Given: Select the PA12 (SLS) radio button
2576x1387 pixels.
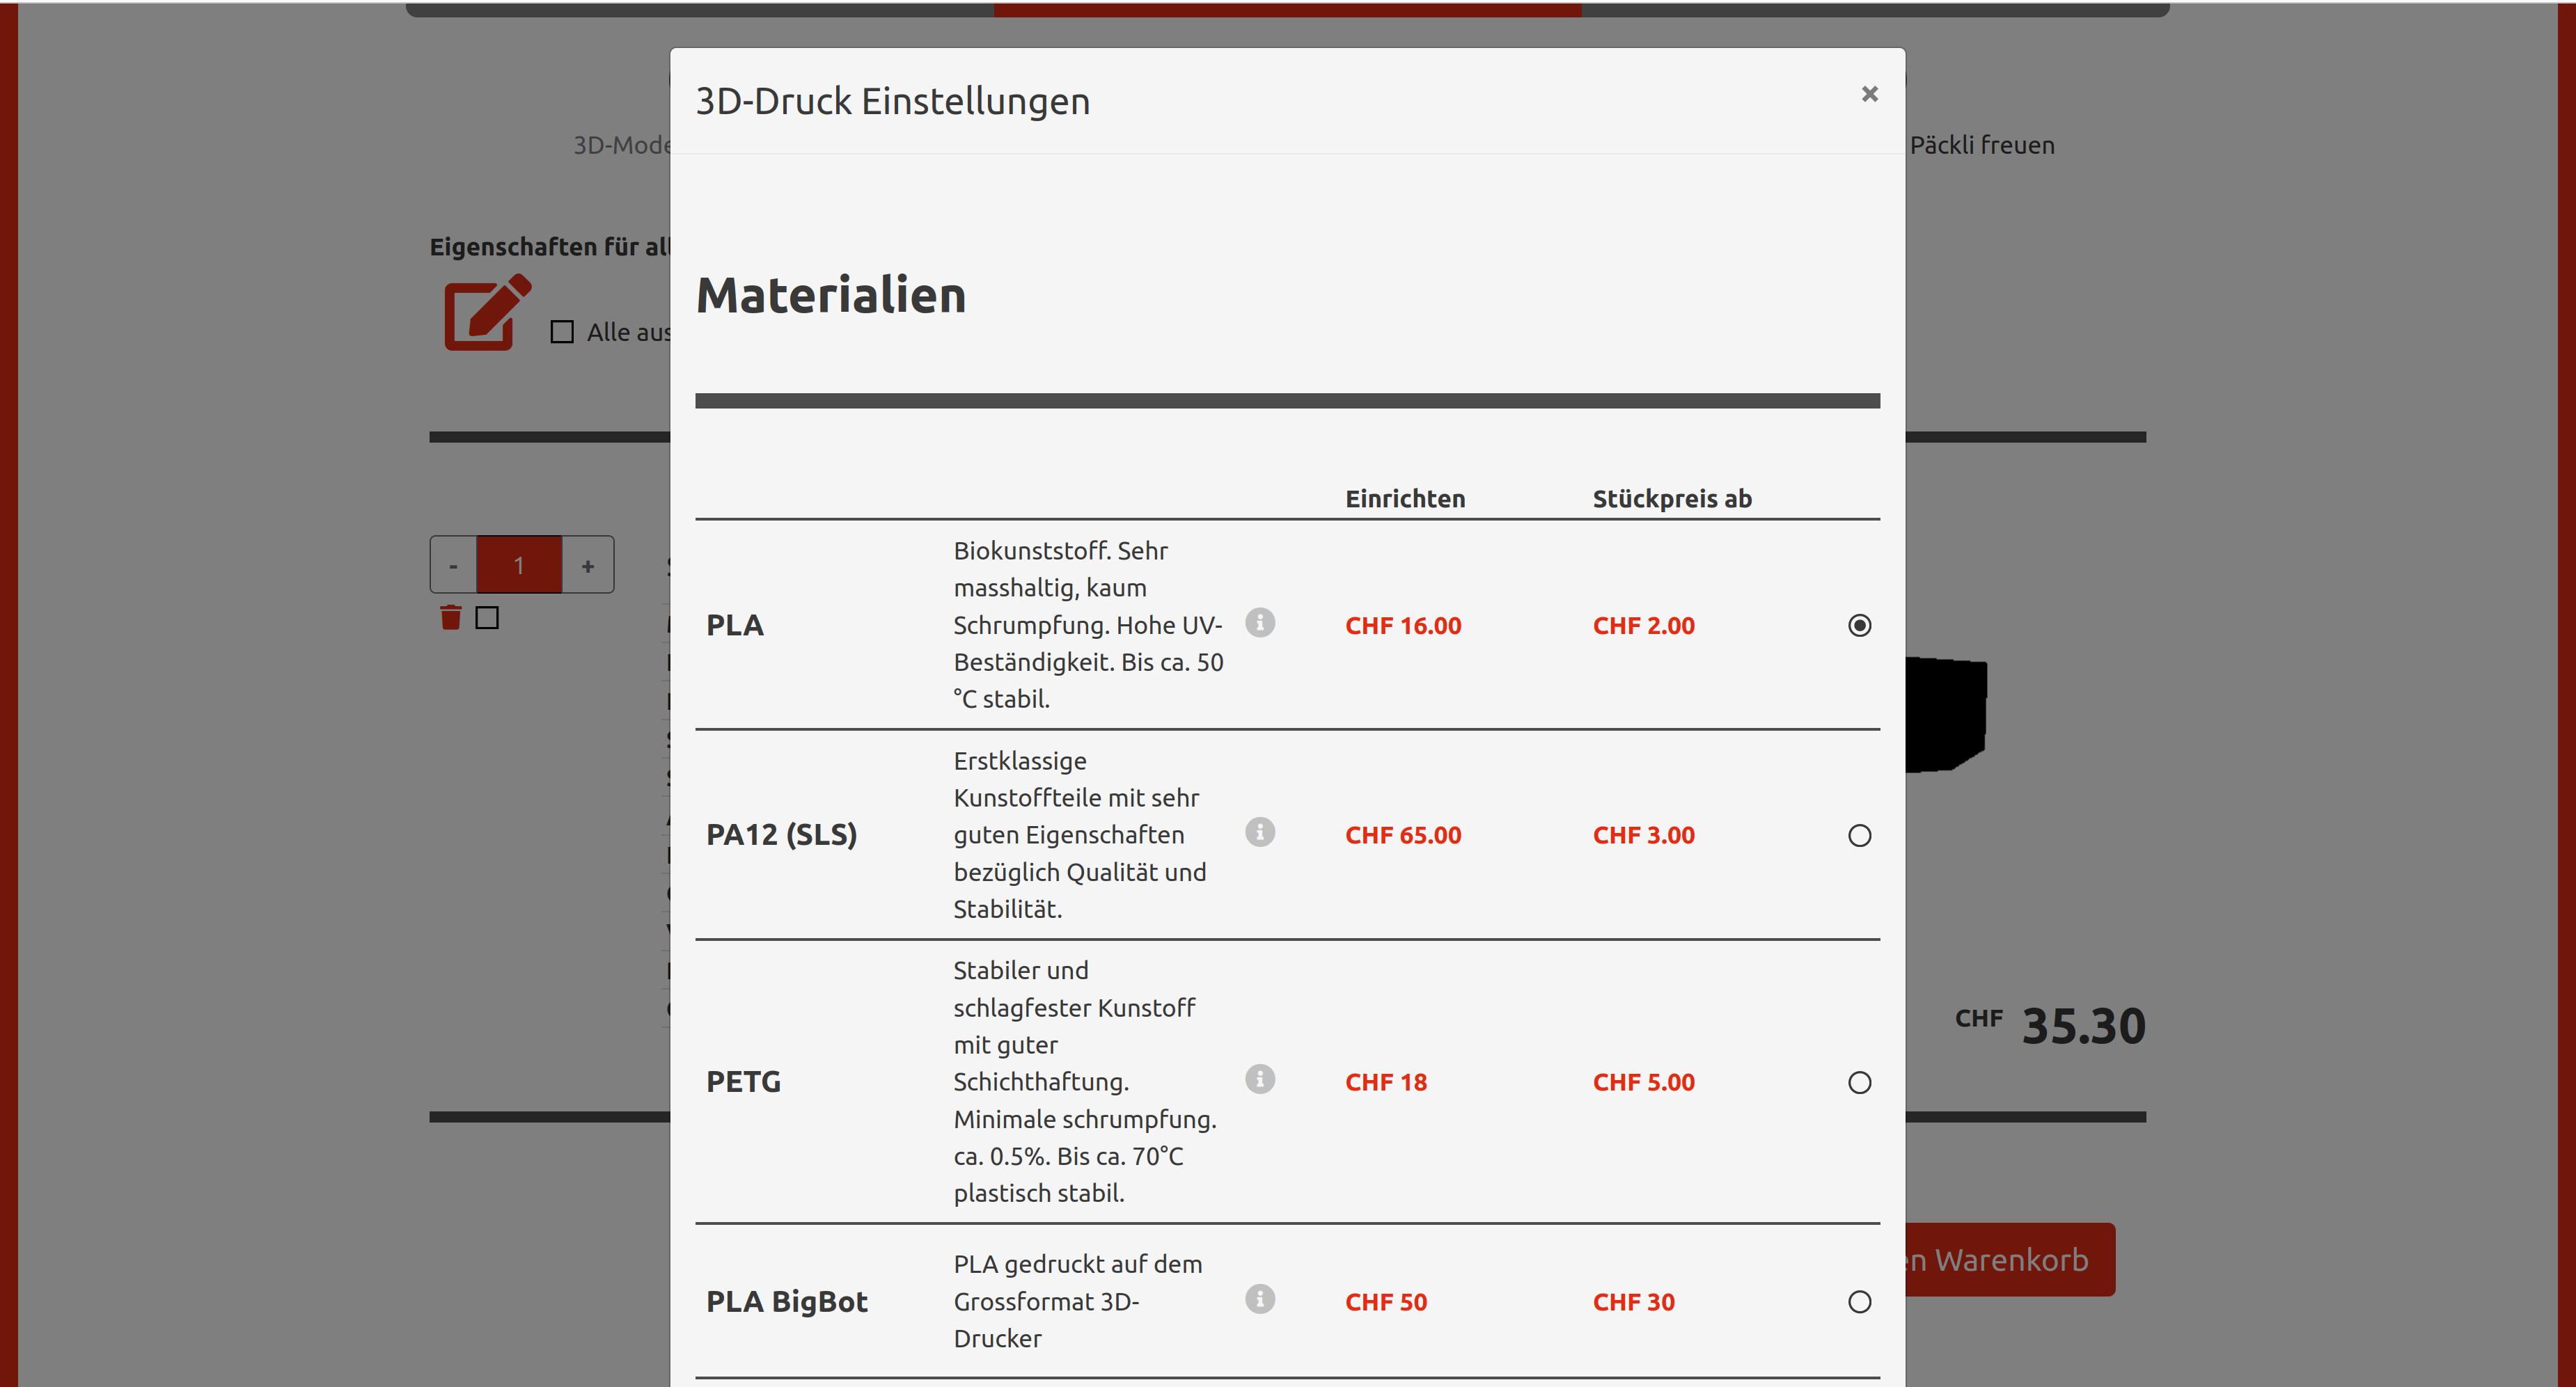Looking at the screenshot, I should pos(1859,835).
